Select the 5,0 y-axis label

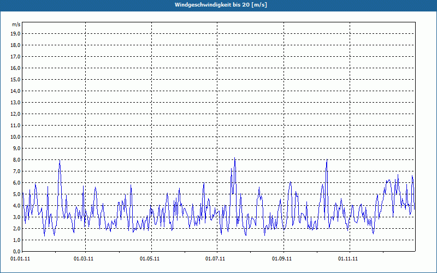[16, 194]
